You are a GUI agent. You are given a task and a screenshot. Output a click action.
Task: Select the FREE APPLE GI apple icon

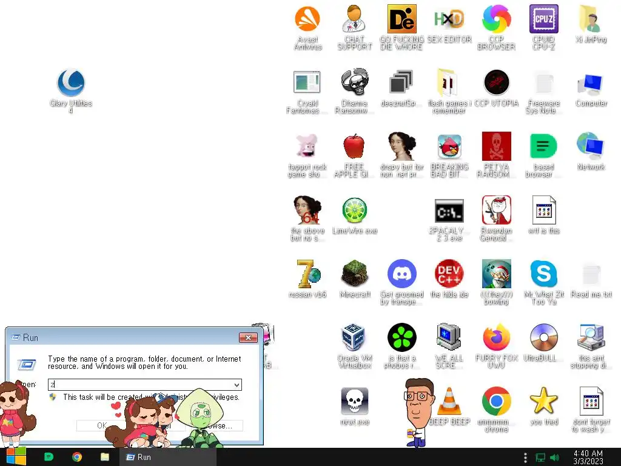[x=354, y=146]
